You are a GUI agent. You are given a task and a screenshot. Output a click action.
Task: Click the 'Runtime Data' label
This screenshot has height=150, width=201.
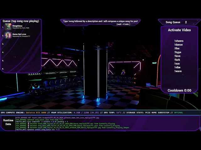click(x=8, y=122)
